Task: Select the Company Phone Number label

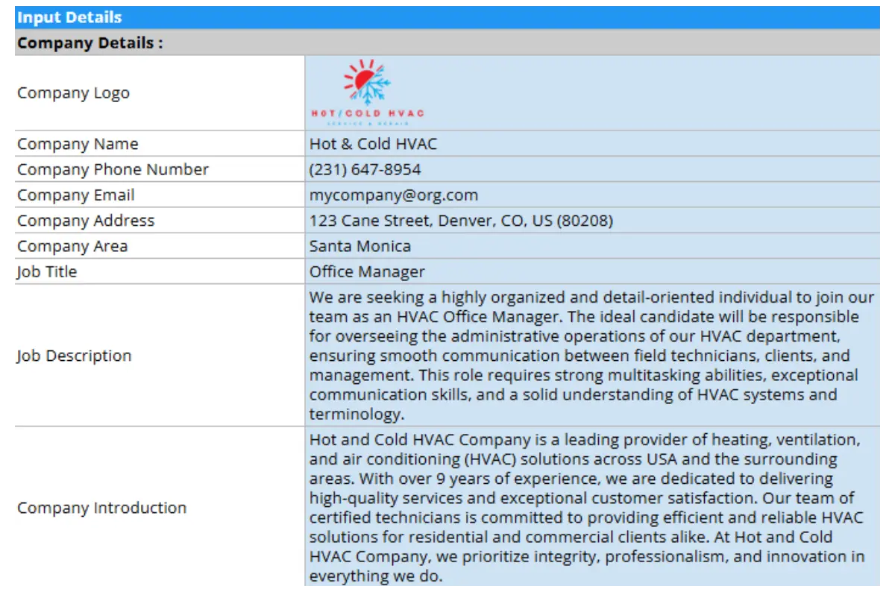Action: (111, 169)
